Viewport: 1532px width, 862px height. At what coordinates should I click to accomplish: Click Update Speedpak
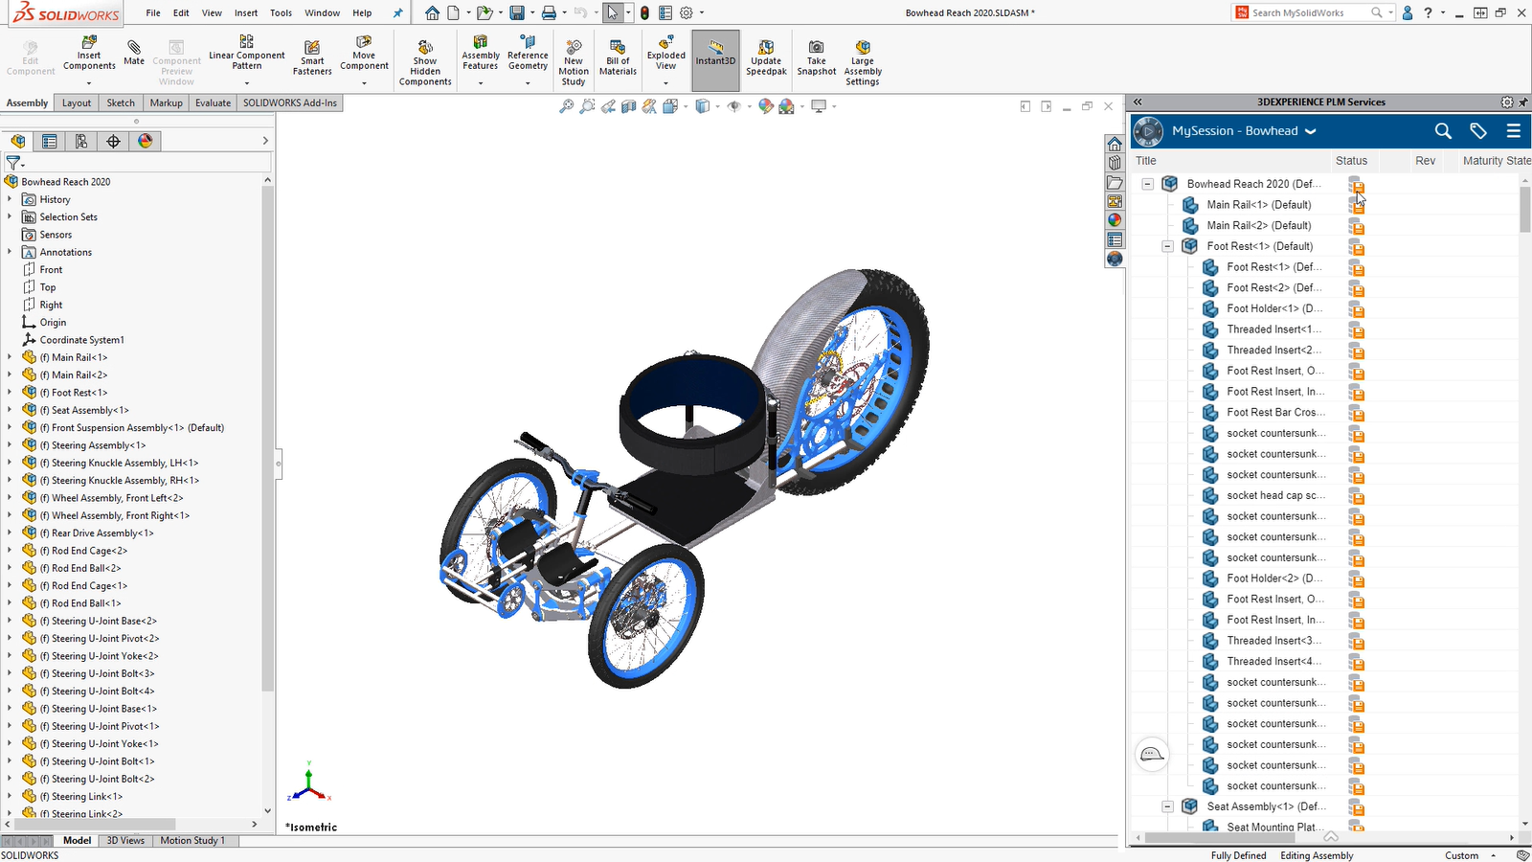pos(766,57)
